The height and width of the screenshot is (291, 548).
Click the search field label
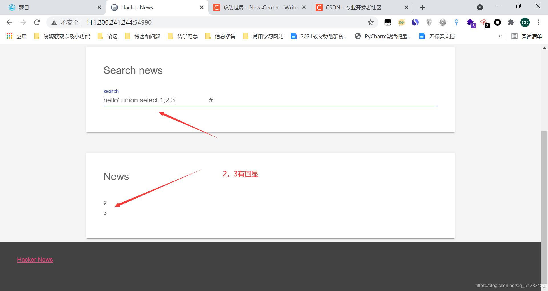(111, 91)
